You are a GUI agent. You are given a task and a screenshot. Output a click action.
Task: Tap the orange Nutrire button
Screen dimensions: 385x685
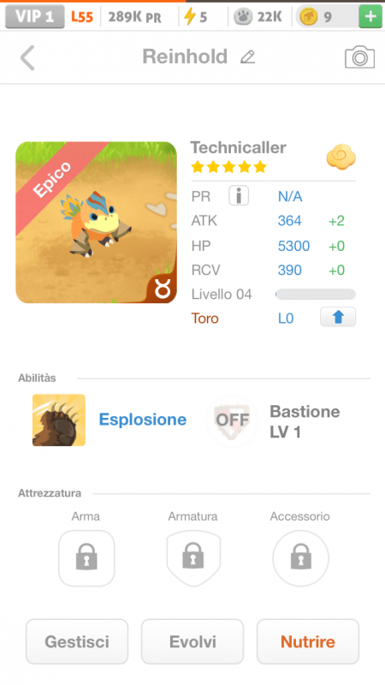(308, 641)
